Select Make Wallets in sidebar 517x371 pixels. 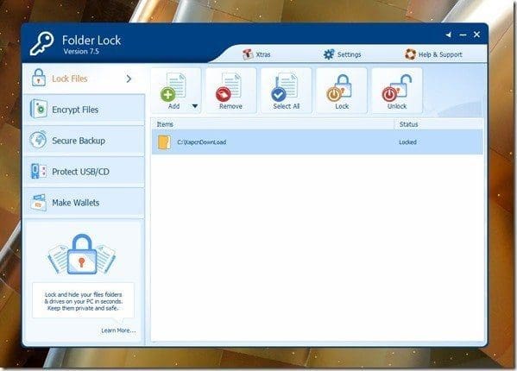point(84,203)
